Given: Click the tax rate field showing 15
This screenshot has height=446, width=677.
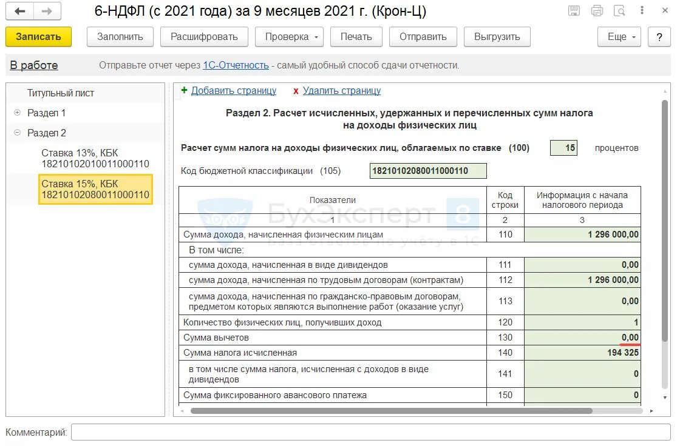Looking at the screenshot, I should coord(563,148).
